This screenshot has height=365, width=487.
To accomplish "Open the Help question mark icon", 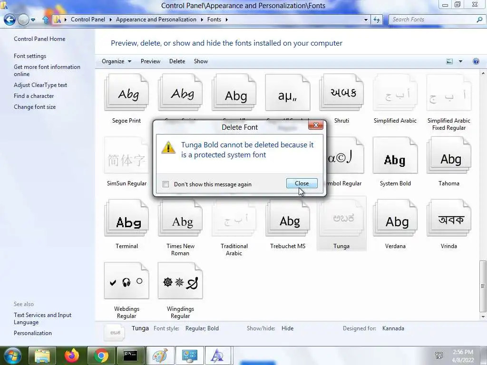I will pos(476,61).
